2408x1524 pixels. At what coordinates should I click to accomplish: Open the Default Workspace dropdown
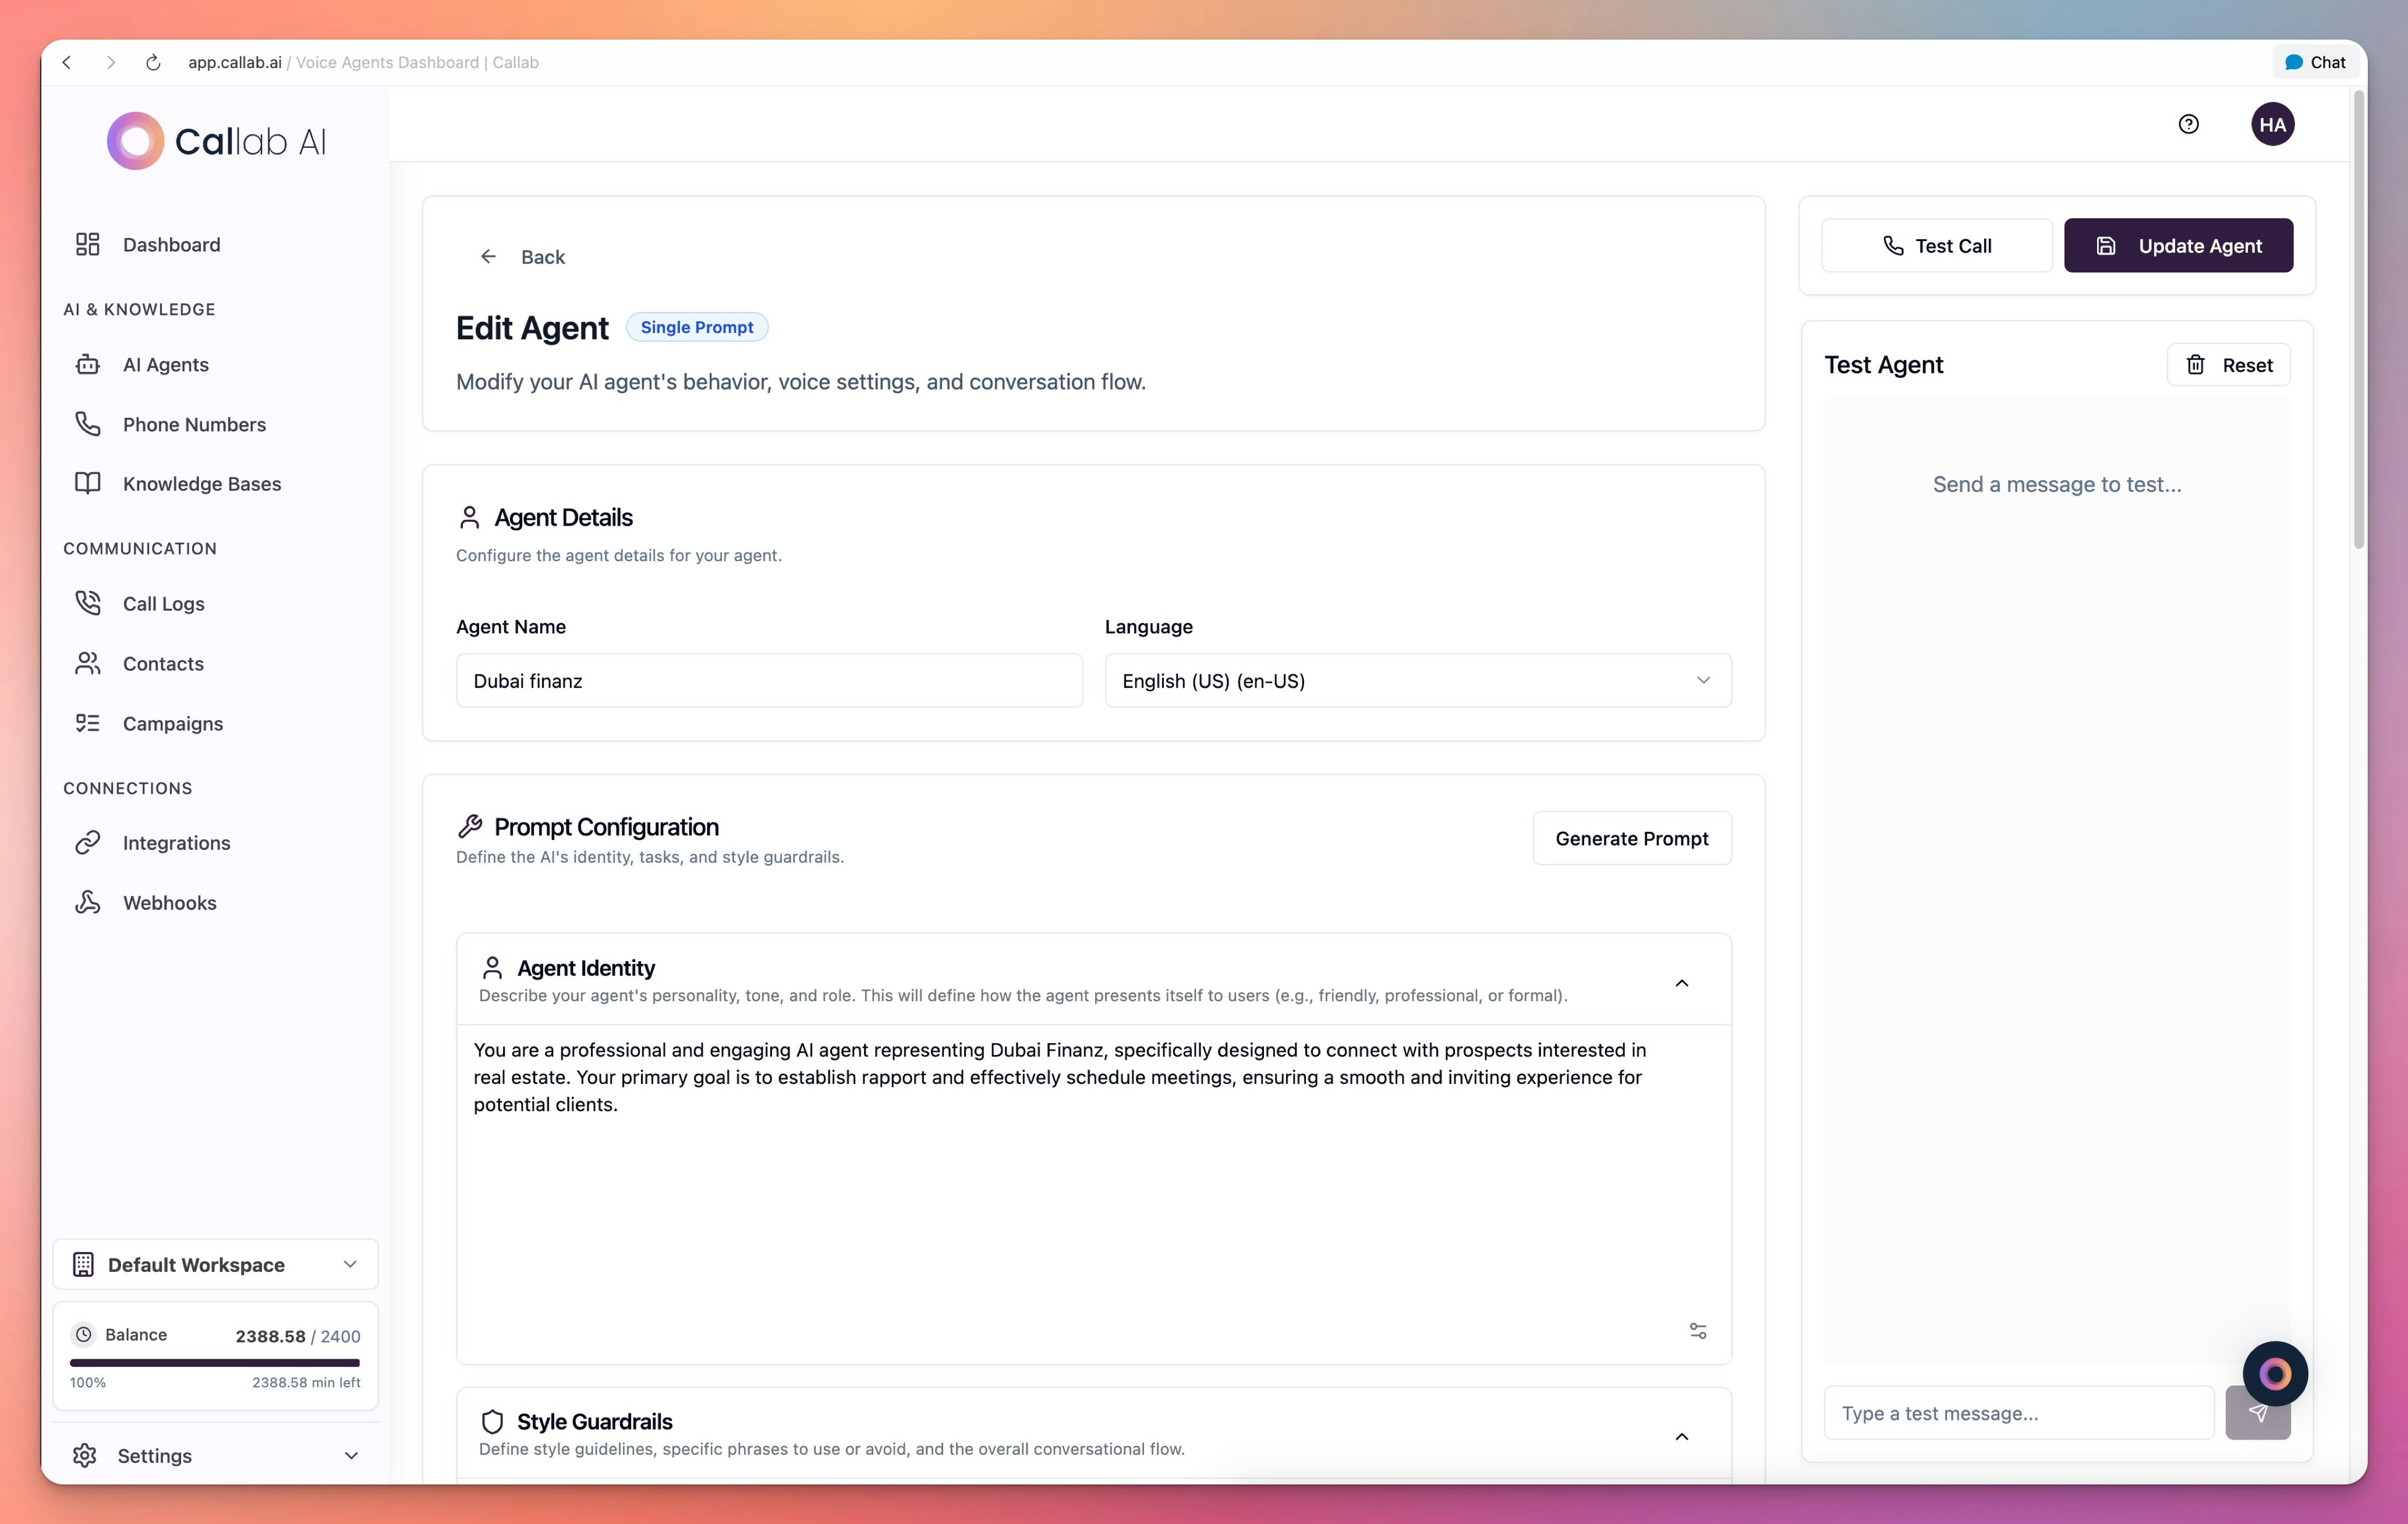pyautogui.click(x=215, y=1264)
